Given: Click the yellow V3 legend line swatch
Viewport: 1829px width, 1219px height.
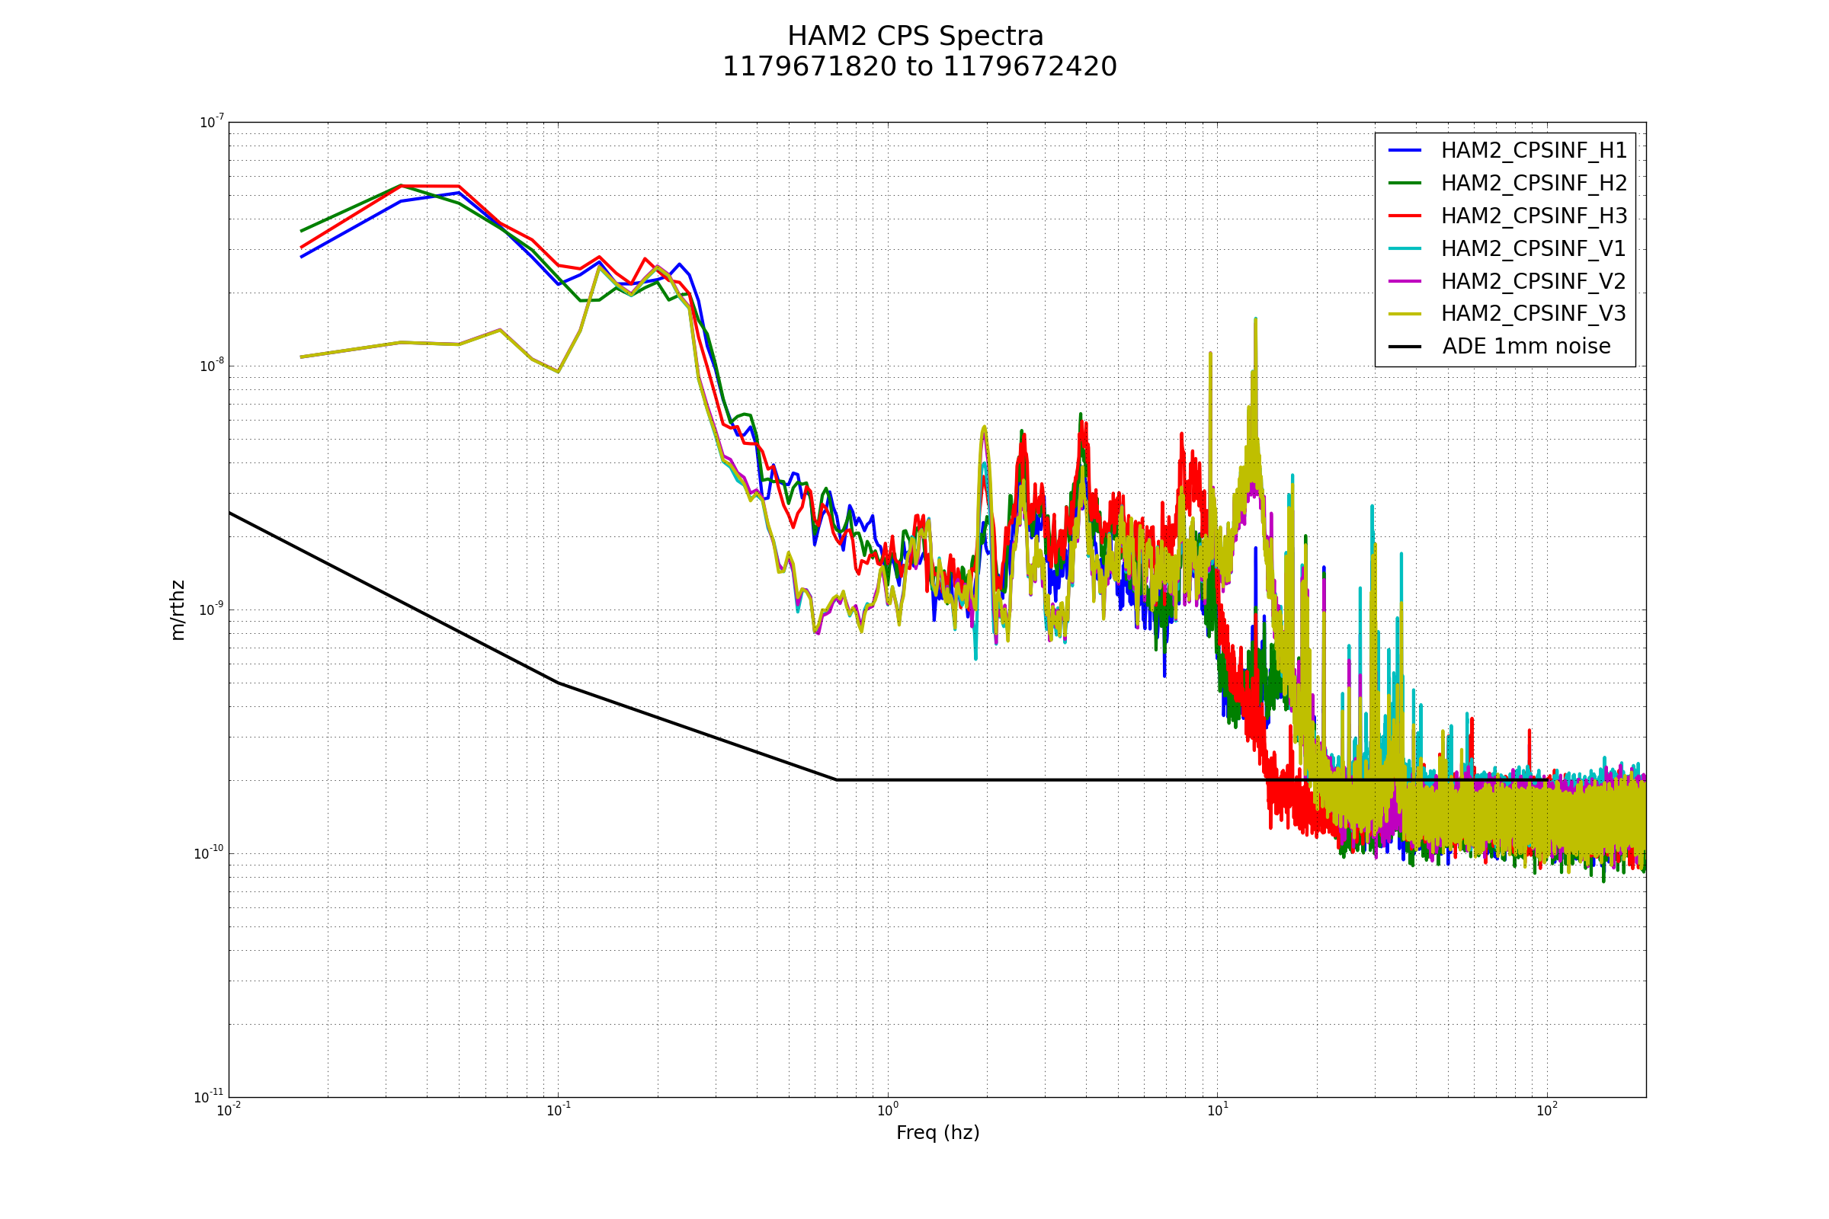Looking at the screenshot, I should click(x=1405, y=314).
